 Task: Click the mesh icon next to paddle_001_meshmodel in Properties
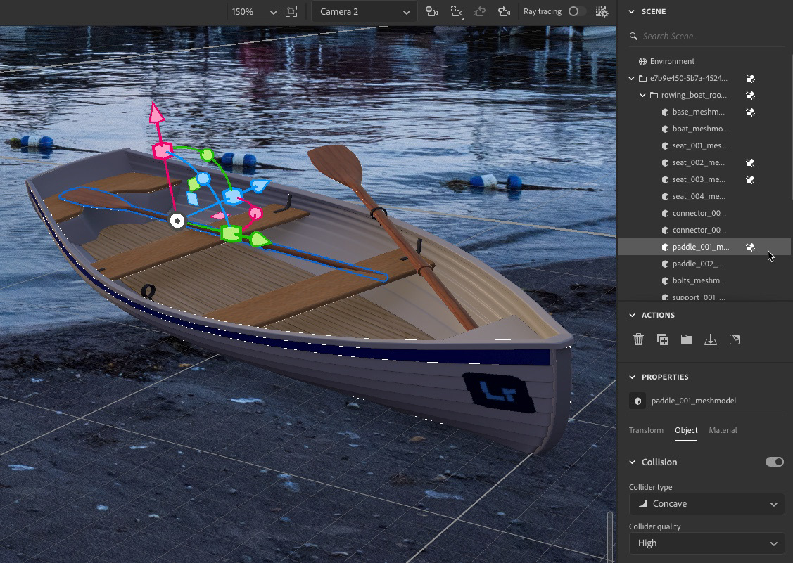coord(637,401)
